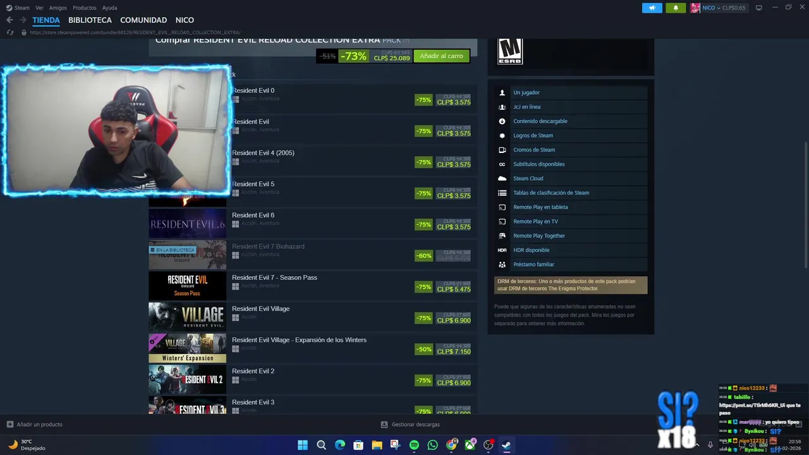Click the Resident Evil 6 thumbnail
Viewport: 809px width, 455px height.
point(187,224)
